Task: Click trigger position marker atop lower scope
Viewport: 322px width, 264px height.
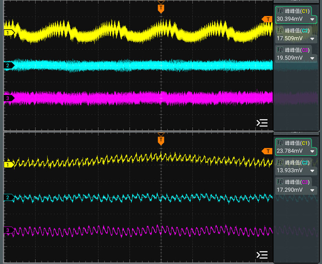Action: pos(161,141)
